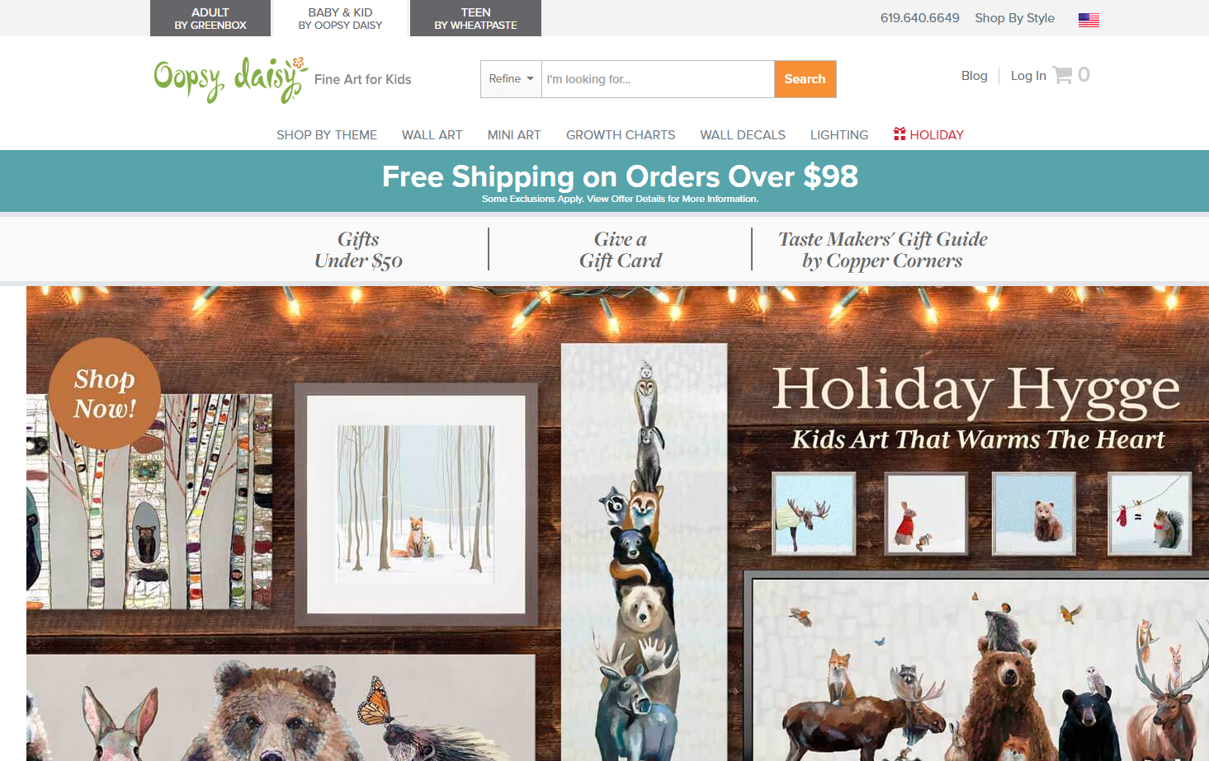Click the Shop Now! round badge
This screenshot has height=761, width=1209.
pyautogui.click(x=105, y=393)
